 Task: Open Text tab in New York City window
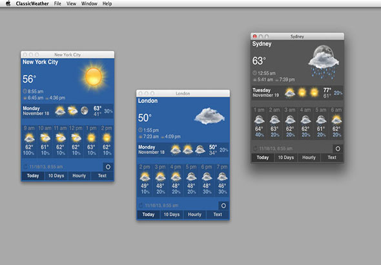[102, 175]
